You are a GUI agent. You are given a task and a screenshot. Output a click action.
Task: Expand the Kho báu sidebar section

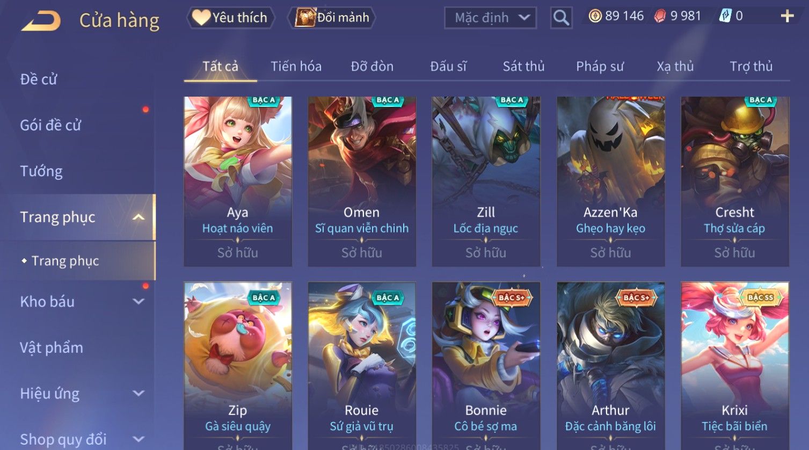pyautogui.click(x=139, y=302)
